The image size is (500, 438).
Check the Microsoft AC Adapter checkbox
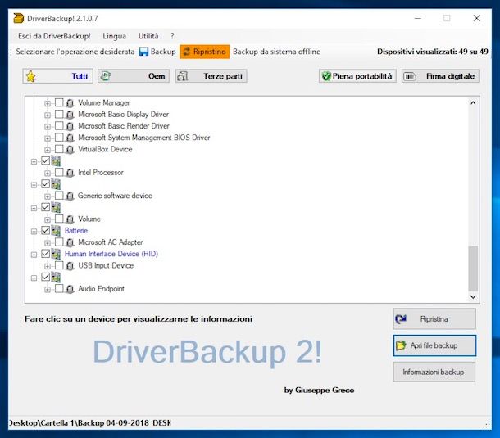[x=59, y=242]
